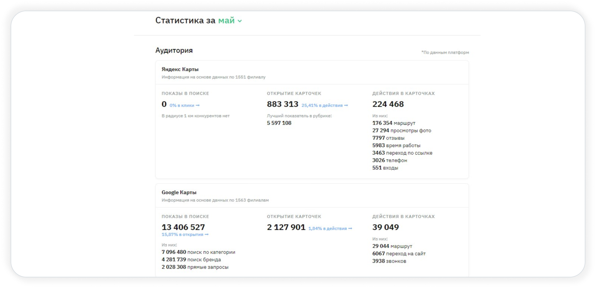Click the 5983 время работы row
The height and width of the screenshot is (288, 596).
[x=396, y=145]
